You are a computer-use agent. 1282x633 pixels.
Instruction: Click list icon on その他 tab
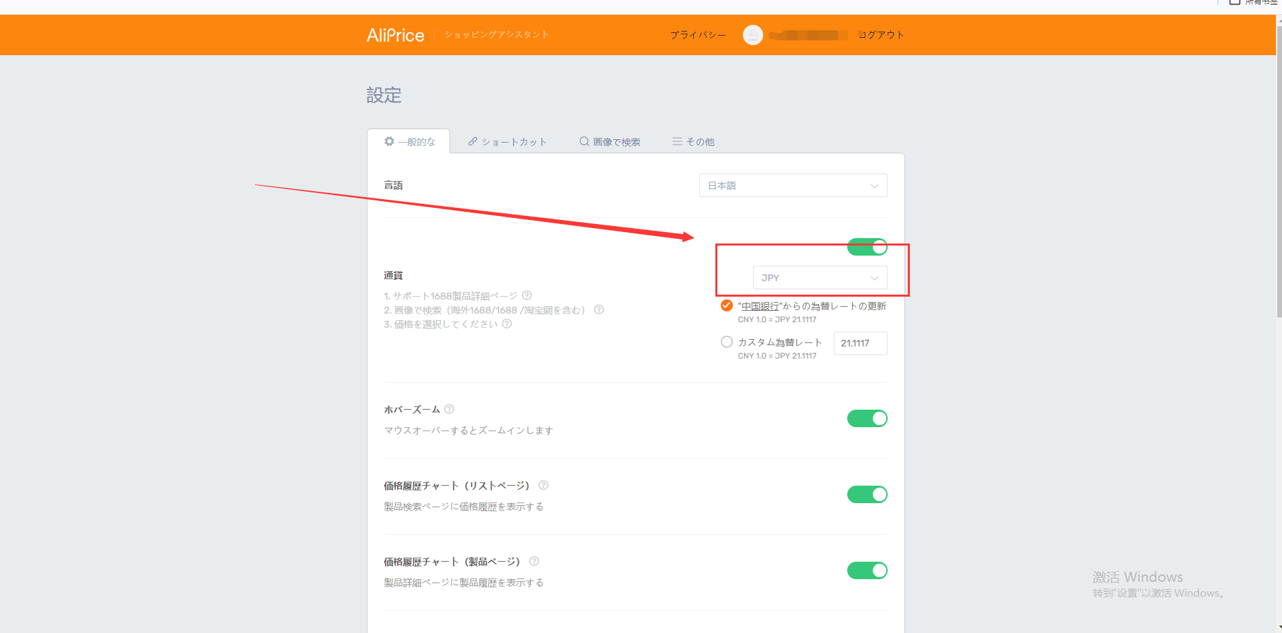click(x=677, y=141)
